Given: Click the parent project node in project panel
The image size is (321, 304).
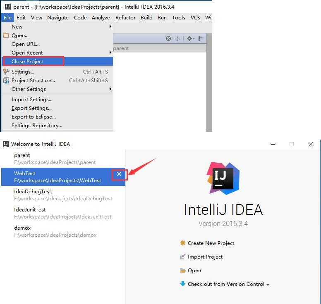Looking at the screenshot, I should point(121,48).
